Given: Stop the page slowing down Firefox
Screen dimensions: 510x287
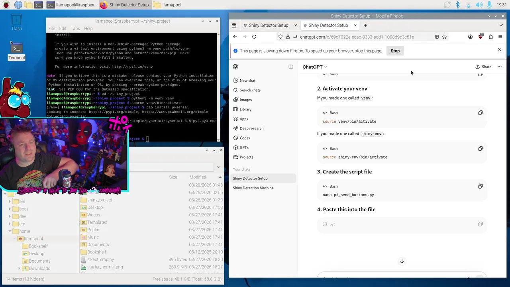Looking at the screenshot, I should [x=395, y=51].
